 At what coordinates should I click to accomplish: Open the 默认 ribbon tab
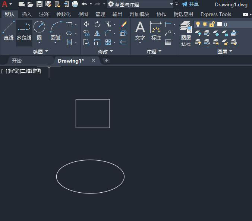coord(9,14)
